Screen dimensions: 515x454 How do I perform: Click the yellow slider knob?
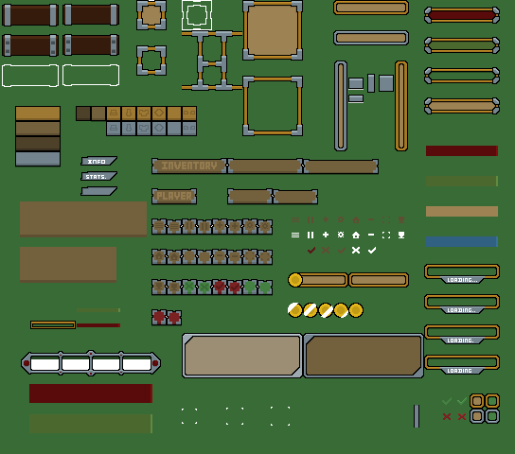coord(295,280)
